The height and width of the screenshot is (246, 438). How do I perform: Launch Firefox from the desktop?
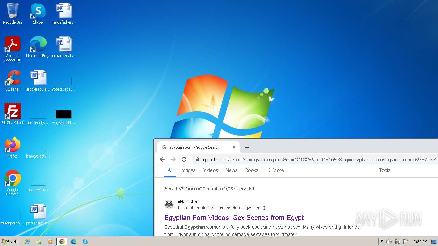pyautogui.click(x=12, y=148)
